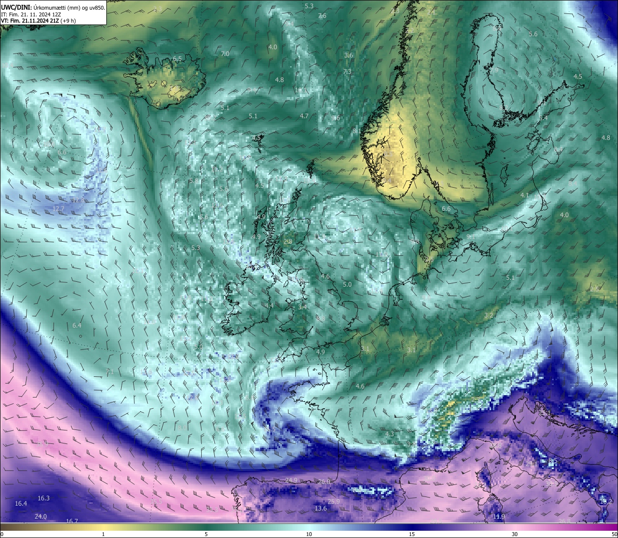Click the dark green section of the color scale
Screen dimensions: 618x538
click(206, 527)
